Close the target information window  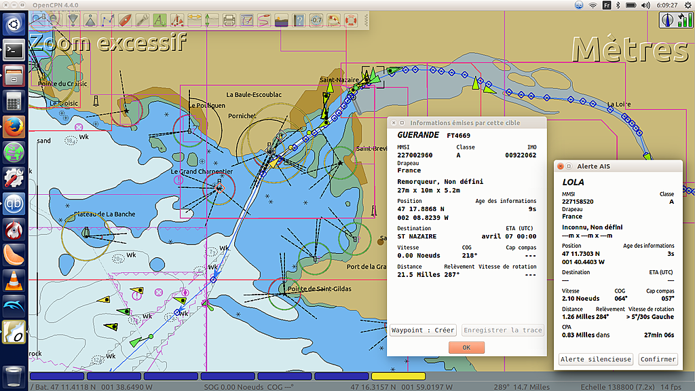click(x=394, y=123)
